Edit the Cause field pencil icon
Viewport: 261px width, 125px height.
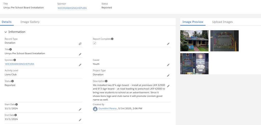168,65
